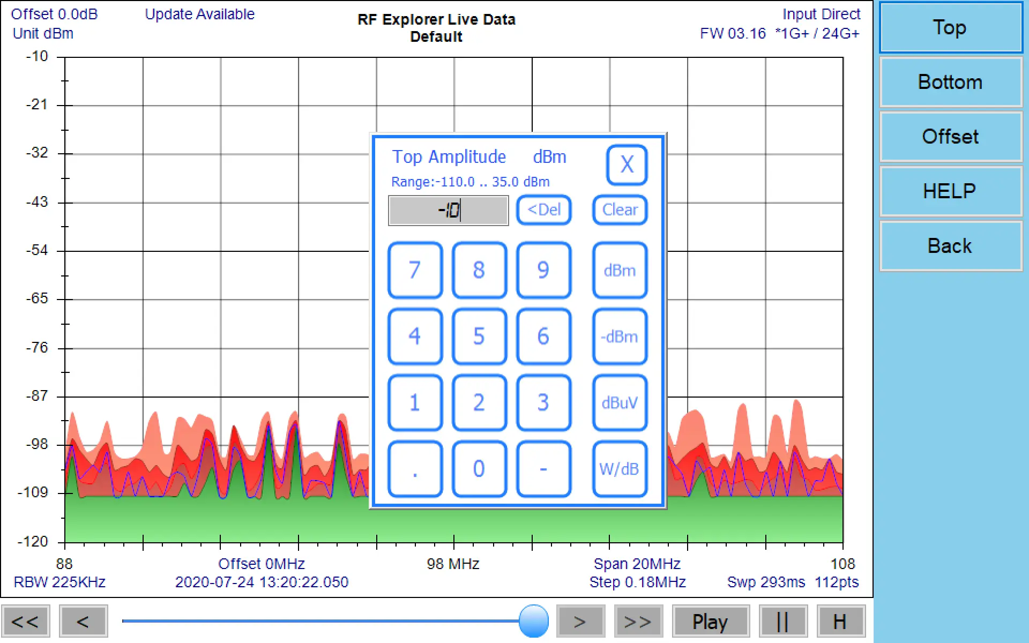1029x643 pixels.
Task: Tap digit 1 on the keypad
Action: [x=415, y=403]
